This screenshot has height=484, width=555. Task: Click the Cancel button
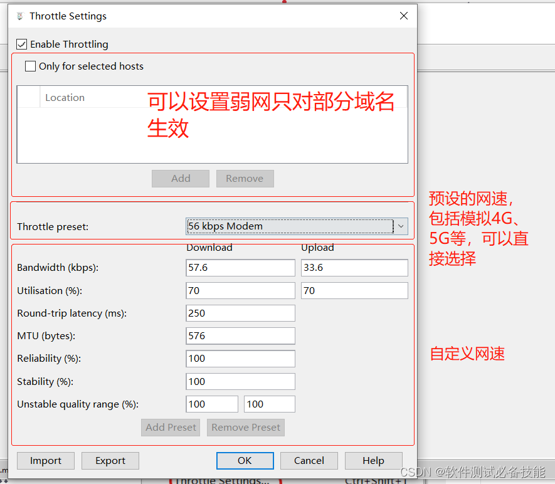[x=309, y=461]
